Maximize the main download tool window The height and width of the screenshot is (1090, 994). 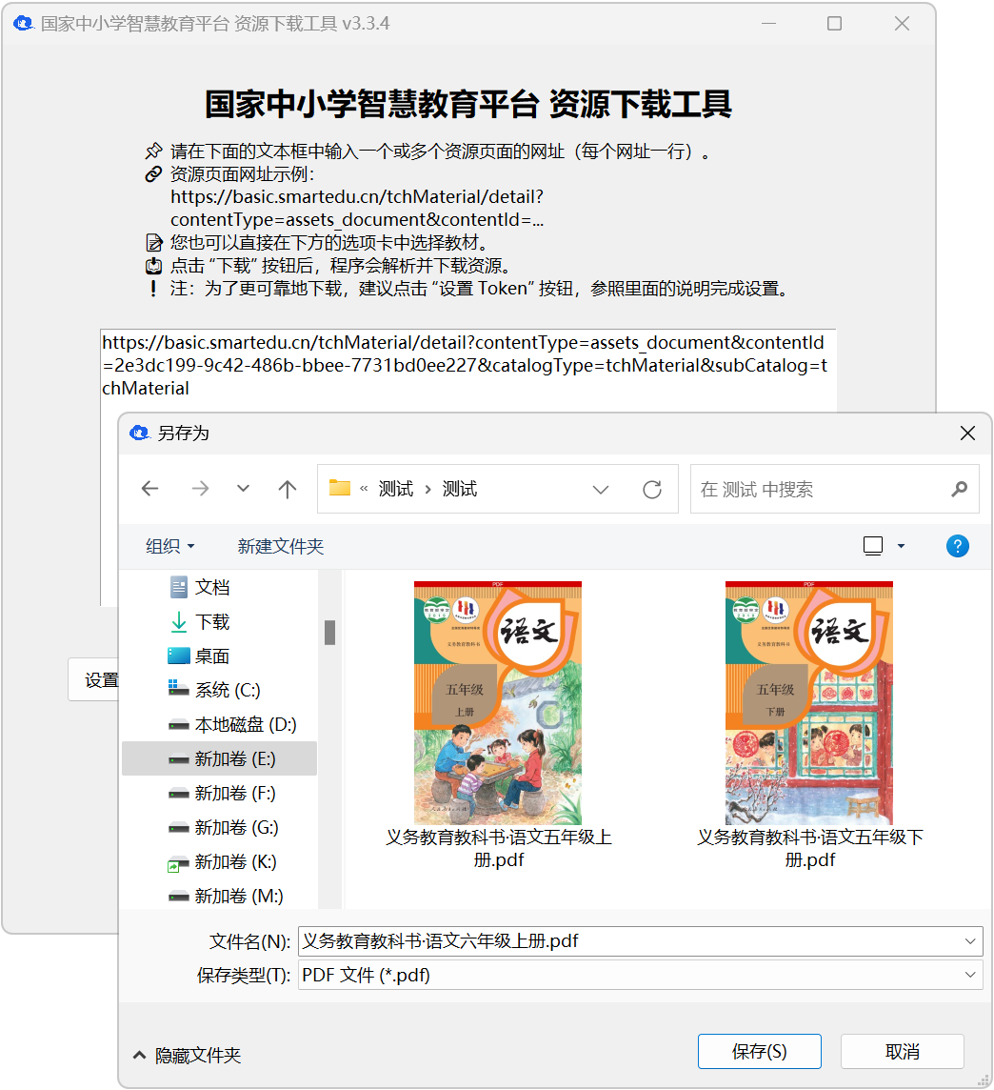click(x=834, y=23)
